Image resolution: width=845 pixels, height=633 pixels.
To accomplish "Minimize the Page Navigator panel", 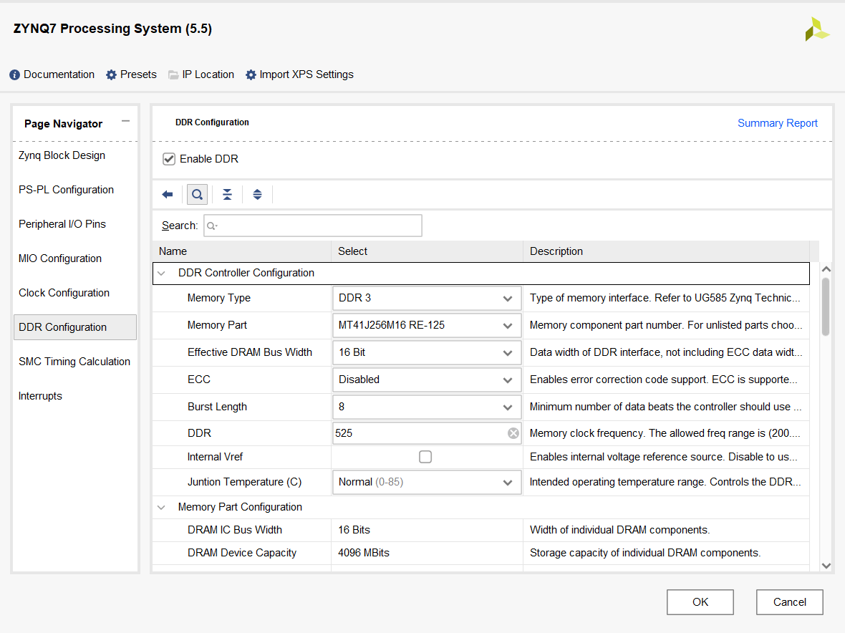I will [x=125, y=122].
